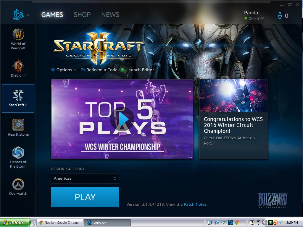Open the Windows Inicio start button
Image resolution: width=303 pixels, height=227 pixels.
(15, 223)
